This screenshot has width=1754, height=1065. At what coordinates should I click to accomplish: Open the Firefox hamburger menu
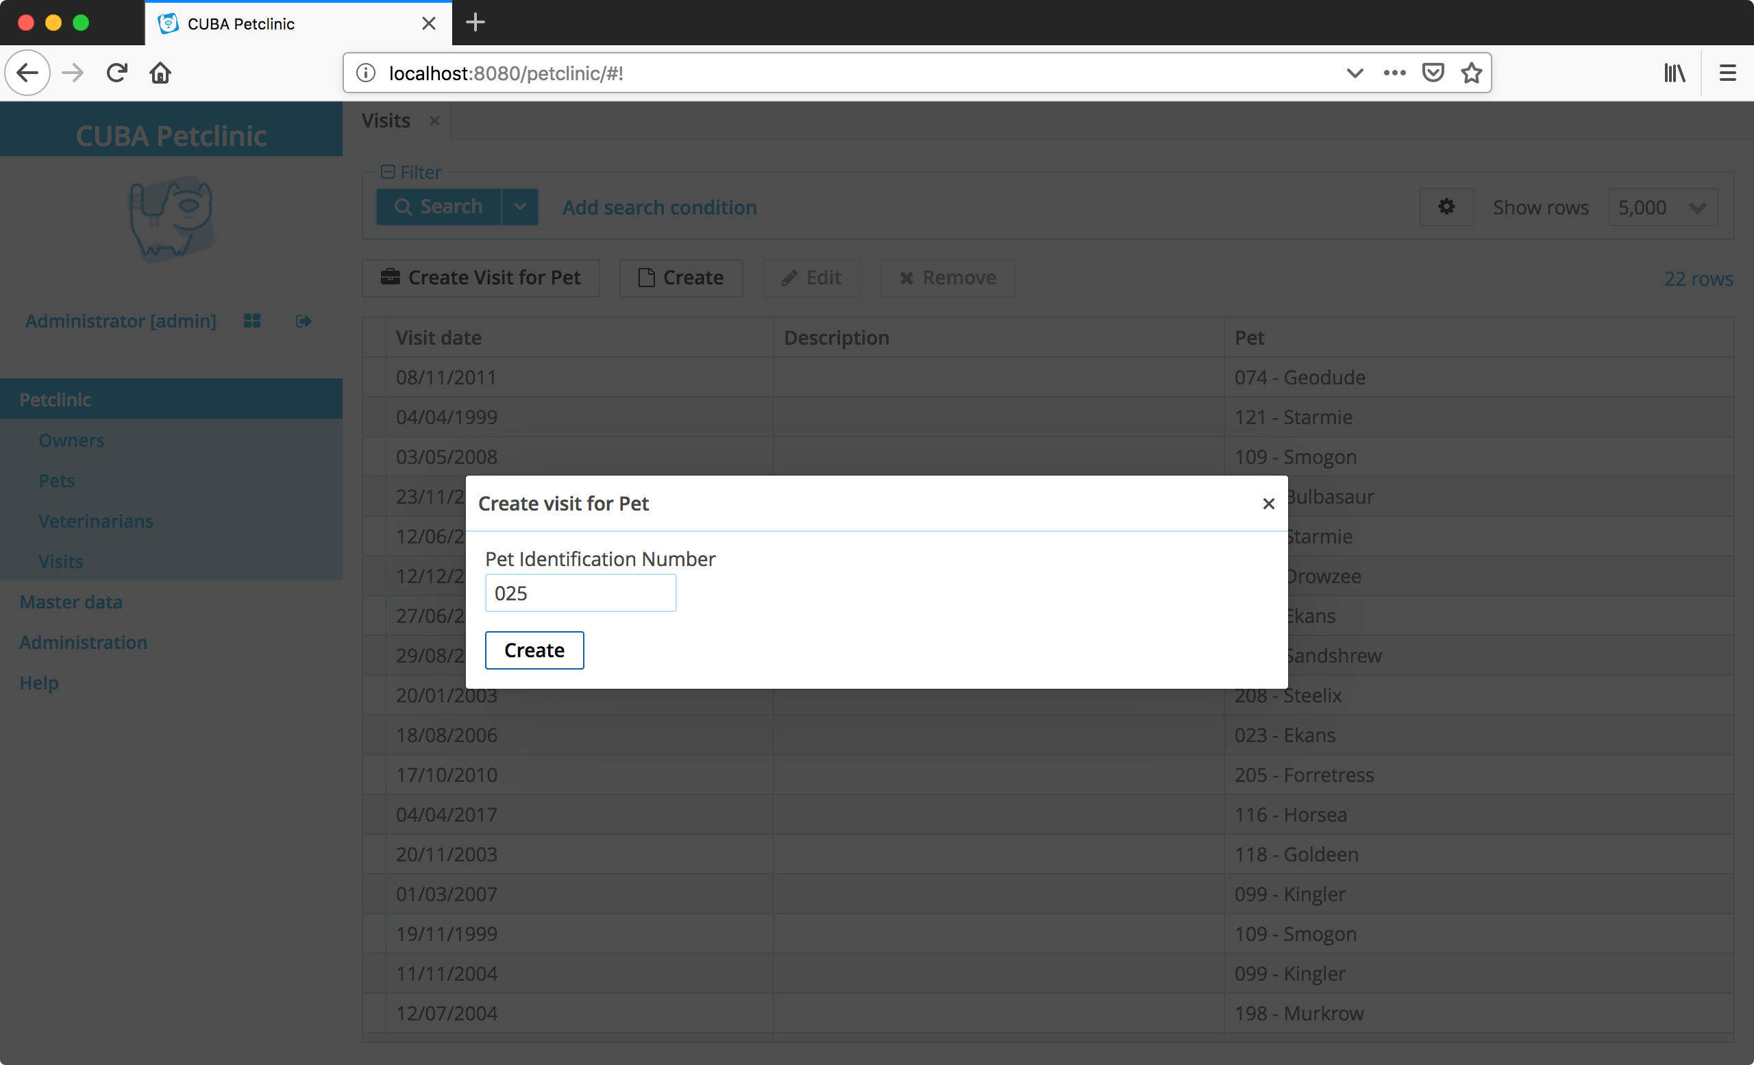[x=1727, y=73]
